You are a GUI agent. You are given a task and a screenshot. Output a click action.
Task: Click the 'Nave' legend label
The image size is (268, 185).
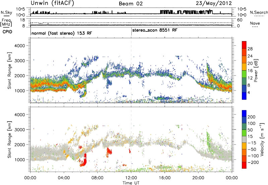[255, 23]
